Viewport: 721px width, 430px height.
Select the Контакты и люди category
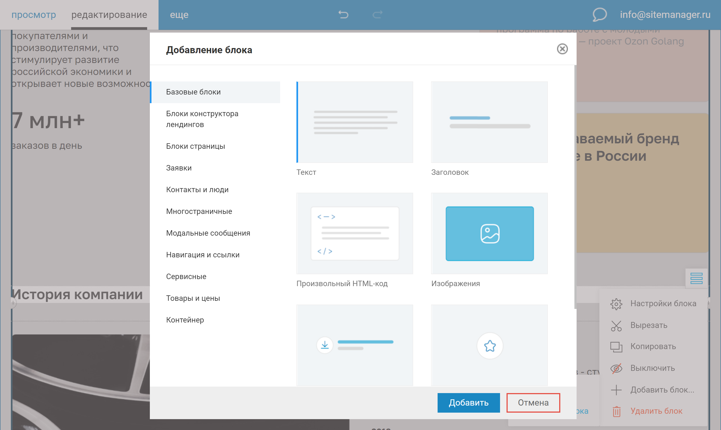(197, 190)
